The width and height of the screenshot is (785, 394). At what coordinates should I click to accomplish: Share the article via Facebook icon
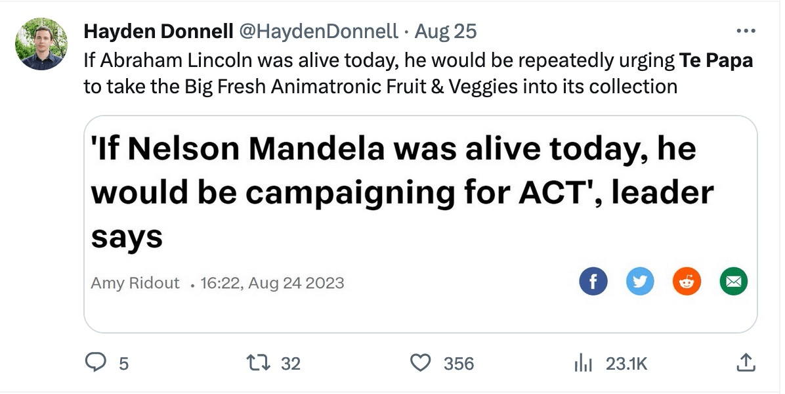tap(593, 282)
